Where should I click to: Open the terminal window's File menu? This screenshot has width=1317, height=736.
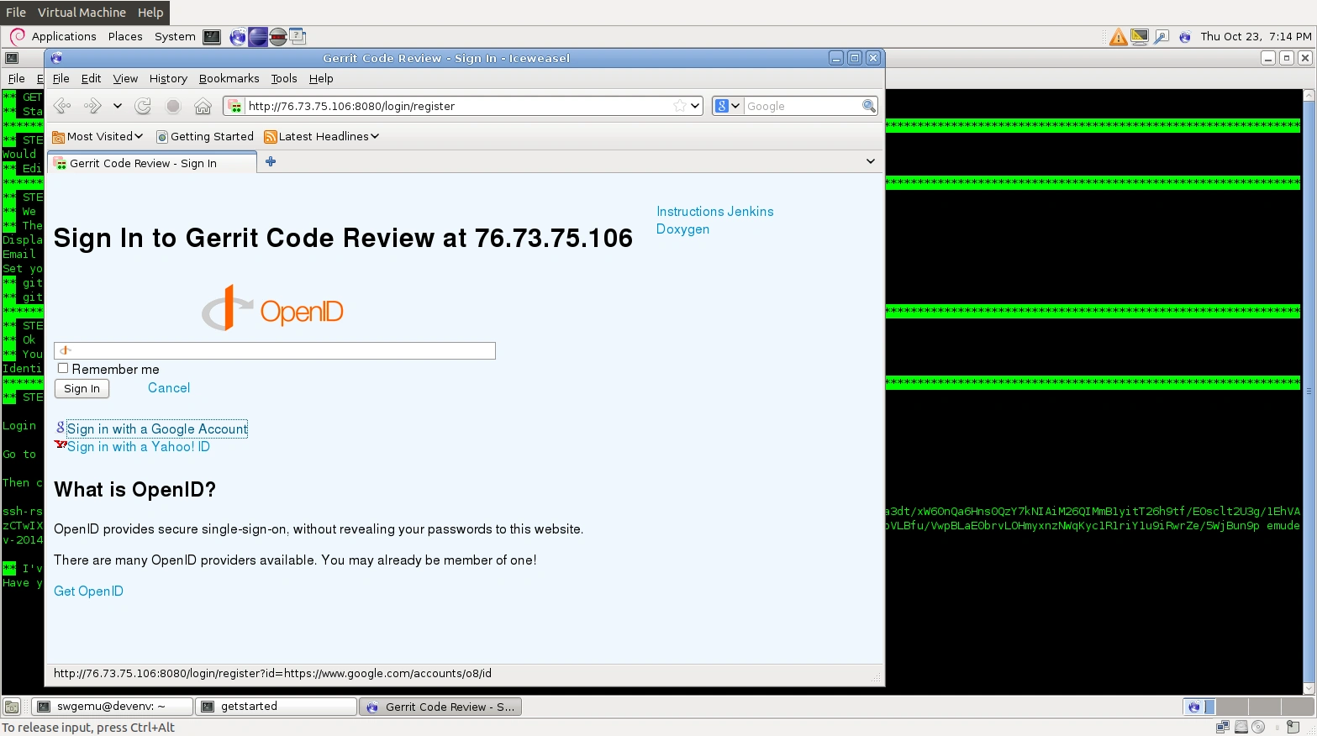pyautogui.click(x=16, y=78)
